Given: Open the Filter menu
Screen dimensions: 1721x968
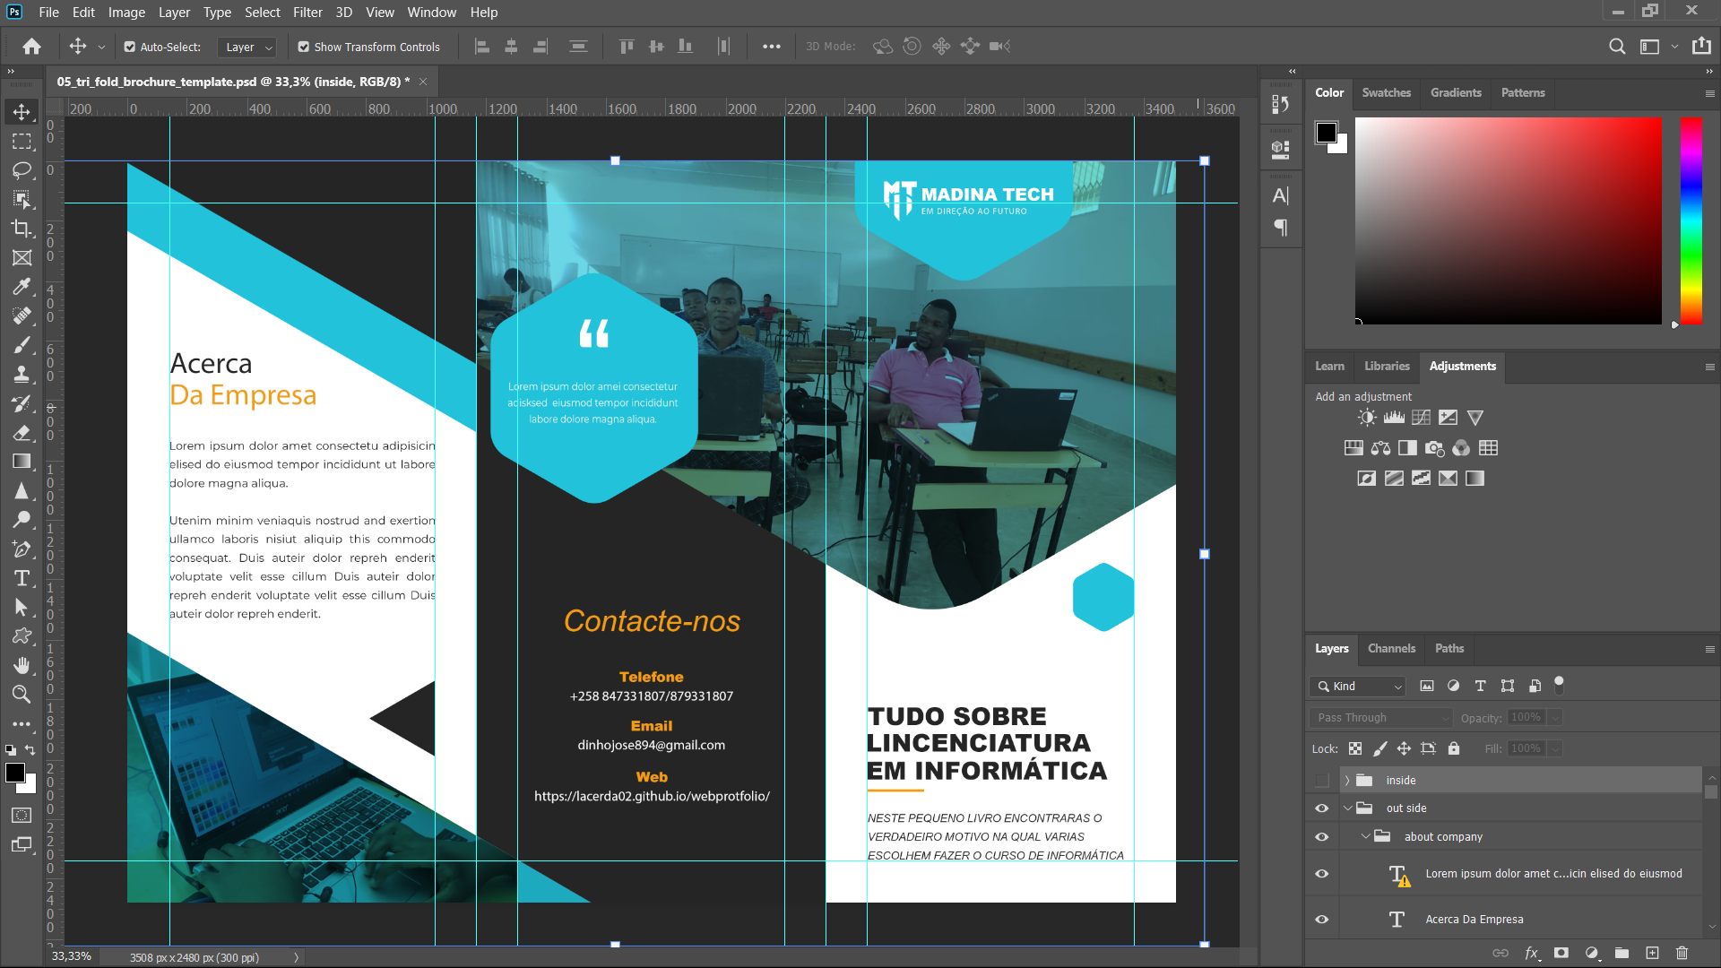Looking at the screenshot, I should click(x=307, y=13).
